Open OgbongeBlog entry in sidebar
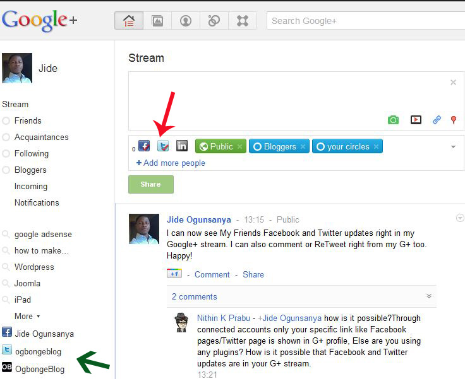The width and height of the screenshot is (465, 379). (x=40, y=370)
